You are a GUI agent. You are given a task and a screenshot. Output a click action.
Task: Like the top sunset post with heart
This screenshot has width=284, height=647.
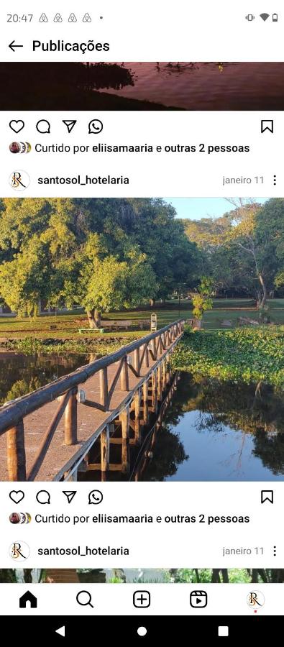point(17,127)
